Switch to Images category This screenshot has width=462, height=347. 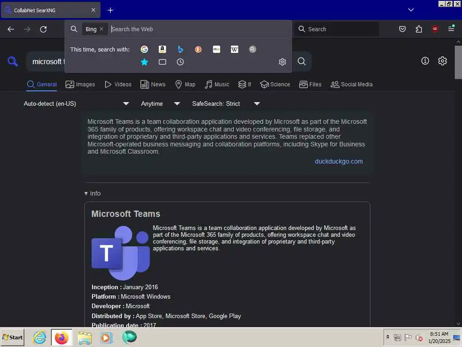coord(80,84)
